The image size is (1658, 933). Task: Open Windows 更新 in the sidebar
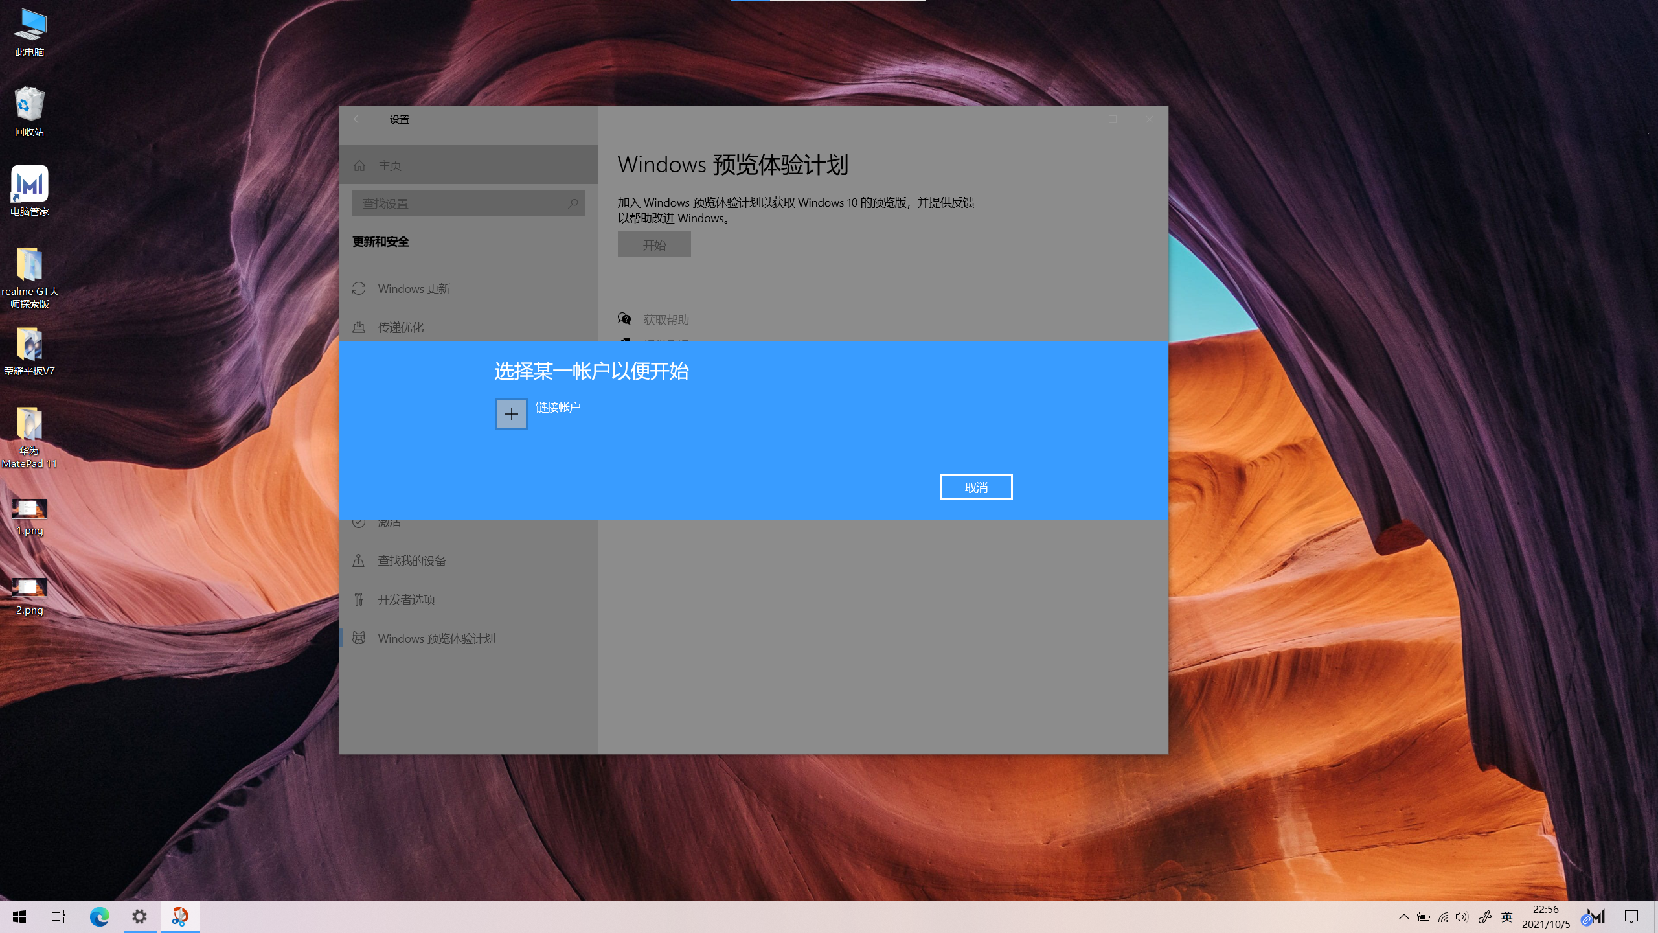[x=469, y=288]
